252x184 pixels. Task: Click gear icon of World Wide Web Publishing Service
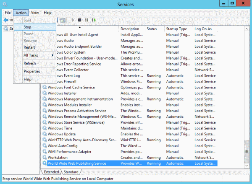[x=45, y=163]
